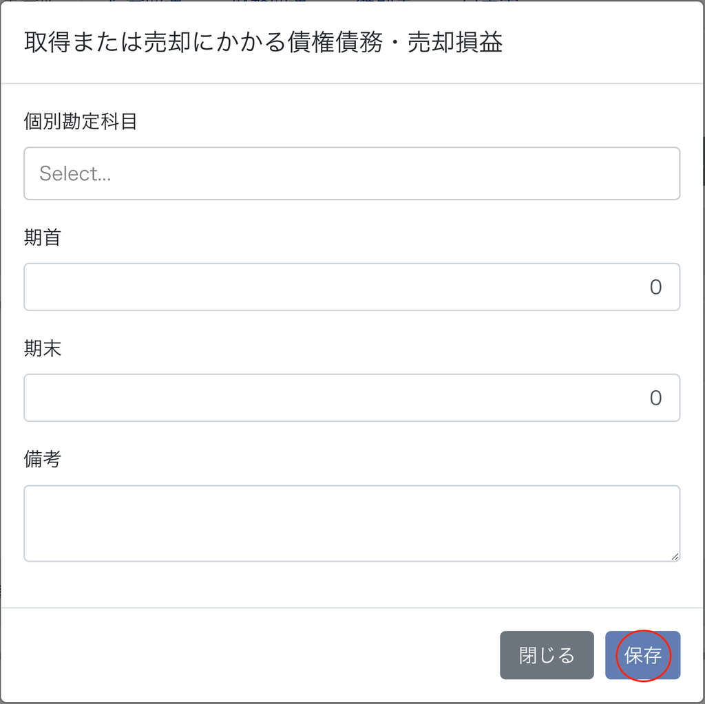Click the 備考 label text
The image size is (705, 704).
(43, 460)
